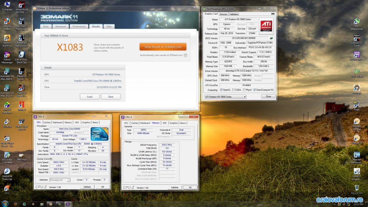Launch Autodesk 3ds Max 2008 shortcut
Viewport: 368px width, 207px height.
click(7, 74)
